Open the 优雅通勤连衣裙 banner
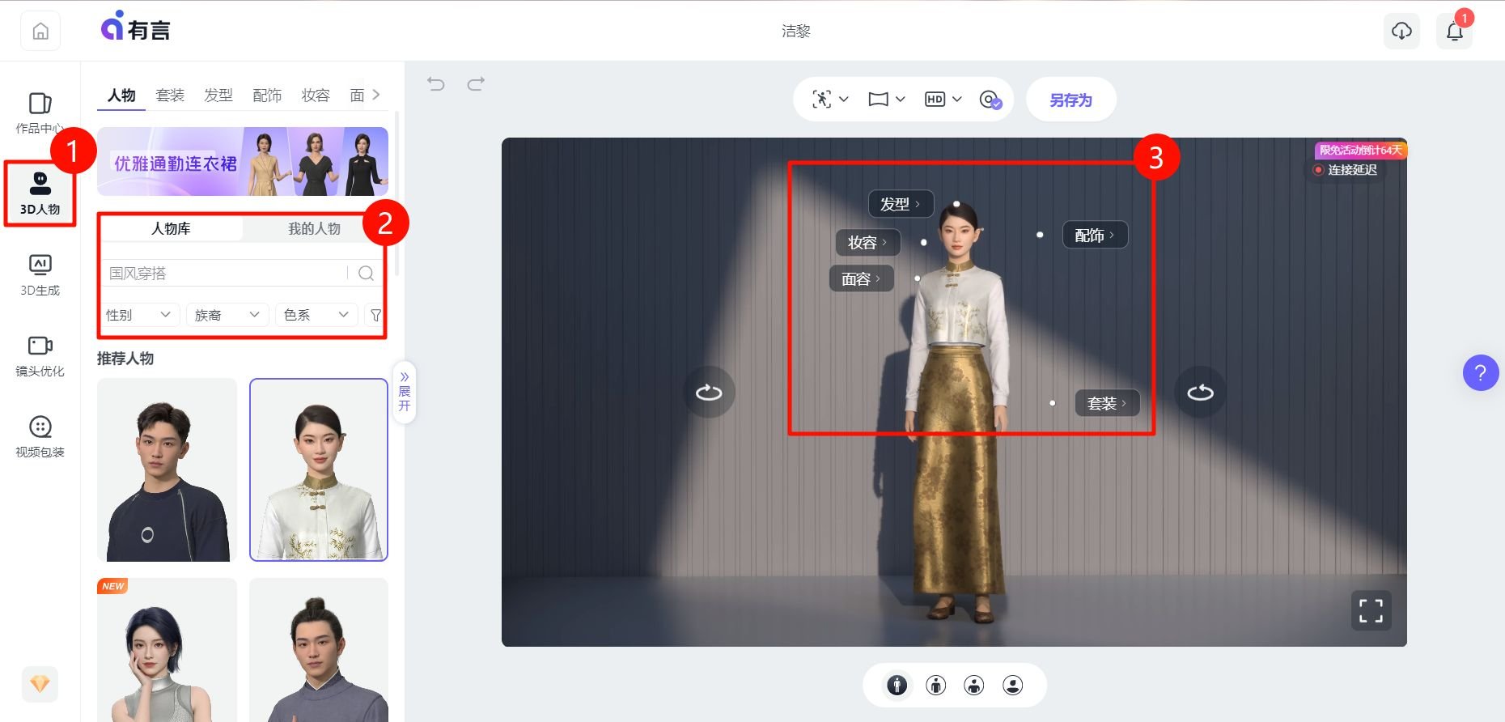This screenshot has height=722, width=1505. (243, 161)
